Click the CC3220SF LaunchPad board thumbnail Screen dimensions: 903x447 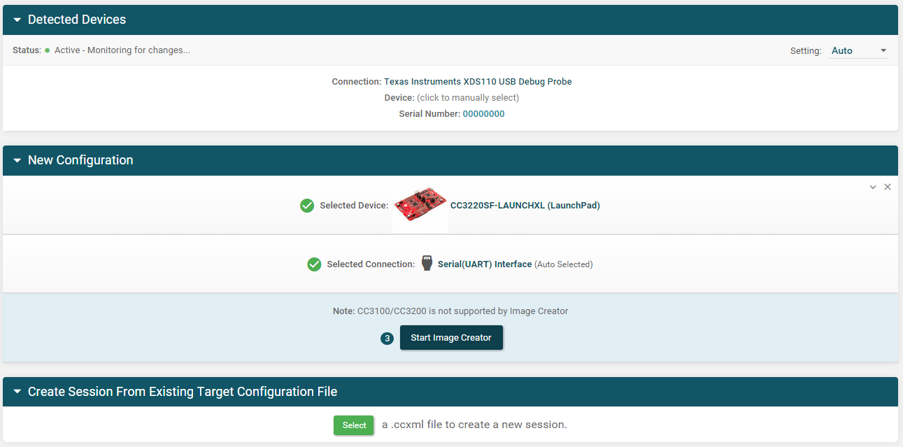[420, 205]
